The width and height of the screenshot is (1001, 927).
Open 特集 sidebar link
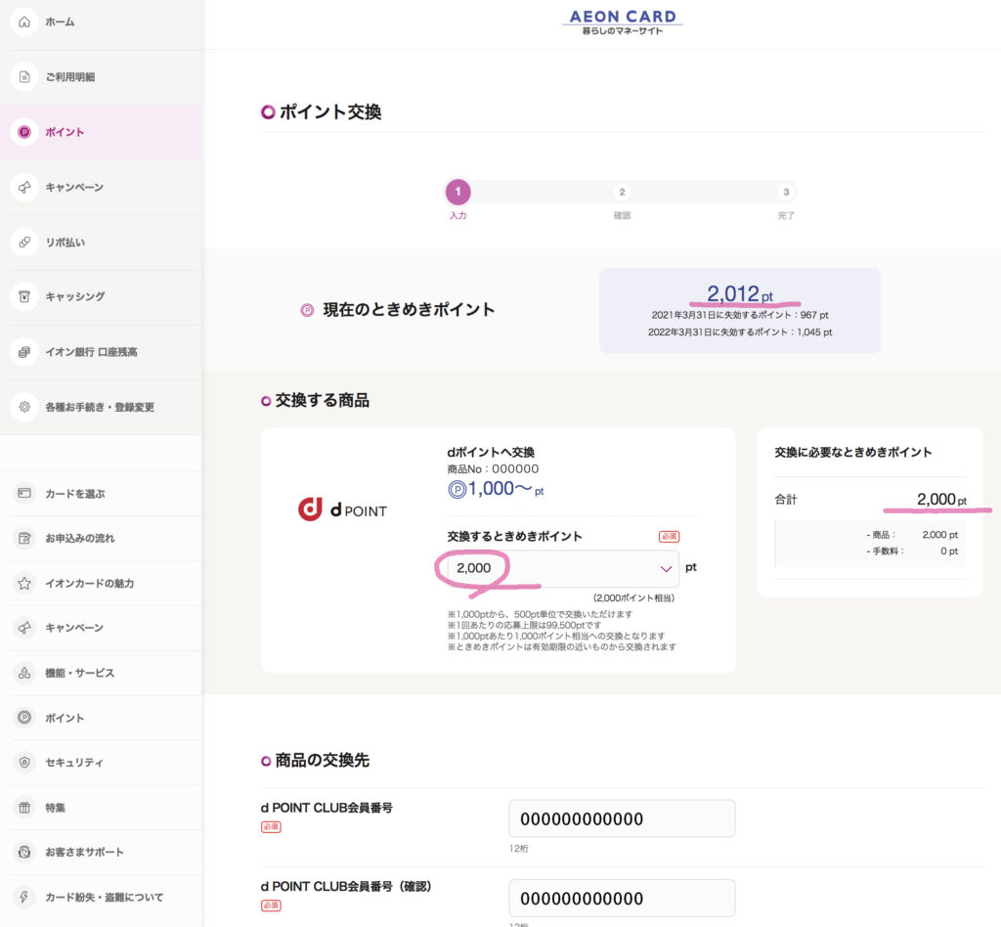(x=101, y=808)
